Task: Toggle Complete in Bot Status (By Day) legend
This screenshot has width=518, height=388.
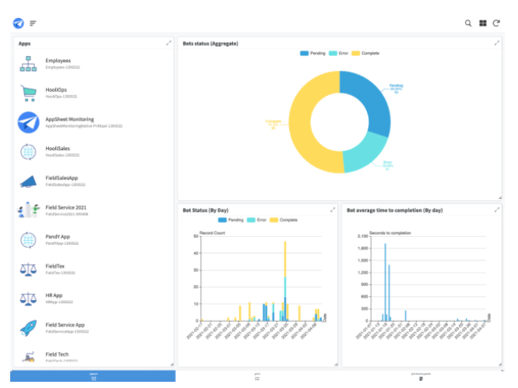Action: click(x=284, y=220)
